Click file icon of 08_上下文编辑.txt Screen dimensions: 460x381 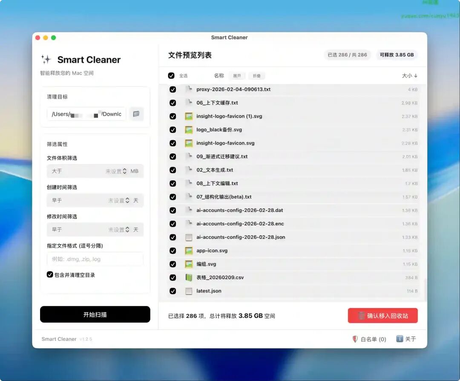[189, 183]
